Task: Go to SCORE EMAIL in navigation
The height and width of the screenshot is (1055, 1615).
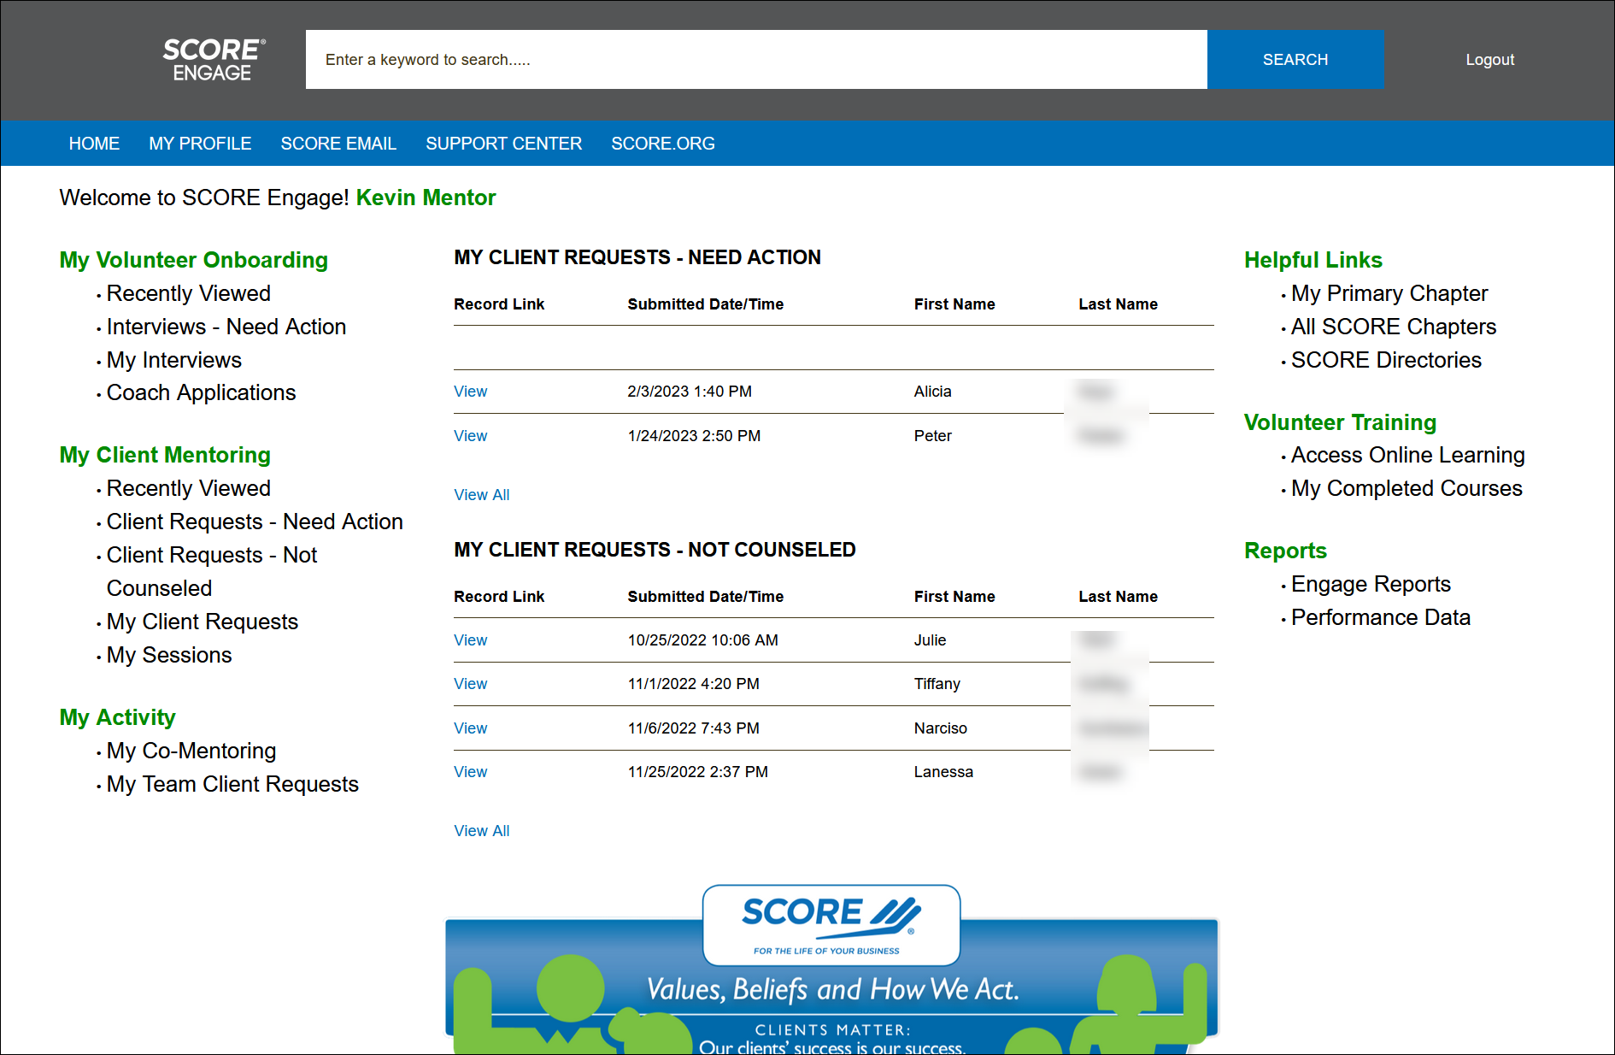Action: pyautogui.click(x=338, y=144)
